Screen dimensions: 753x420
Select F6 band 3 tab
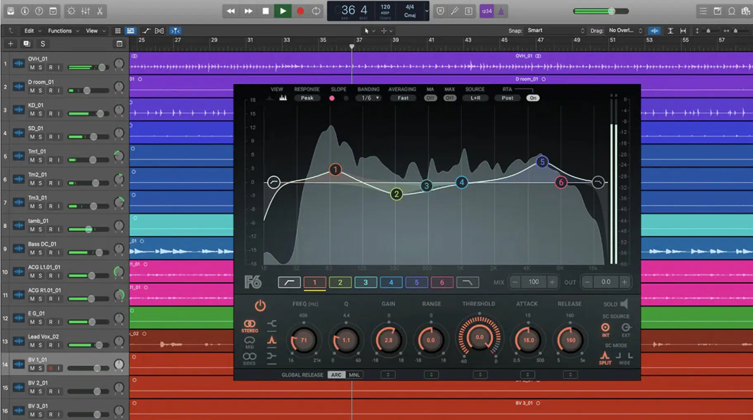(366, 282)
